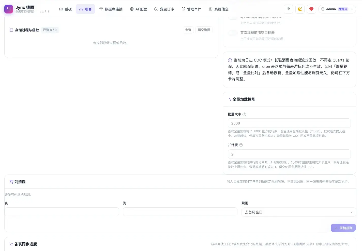Open the 变更日志 tab
The height and width of the screenshot is (251, 362).
click(164, 9)
